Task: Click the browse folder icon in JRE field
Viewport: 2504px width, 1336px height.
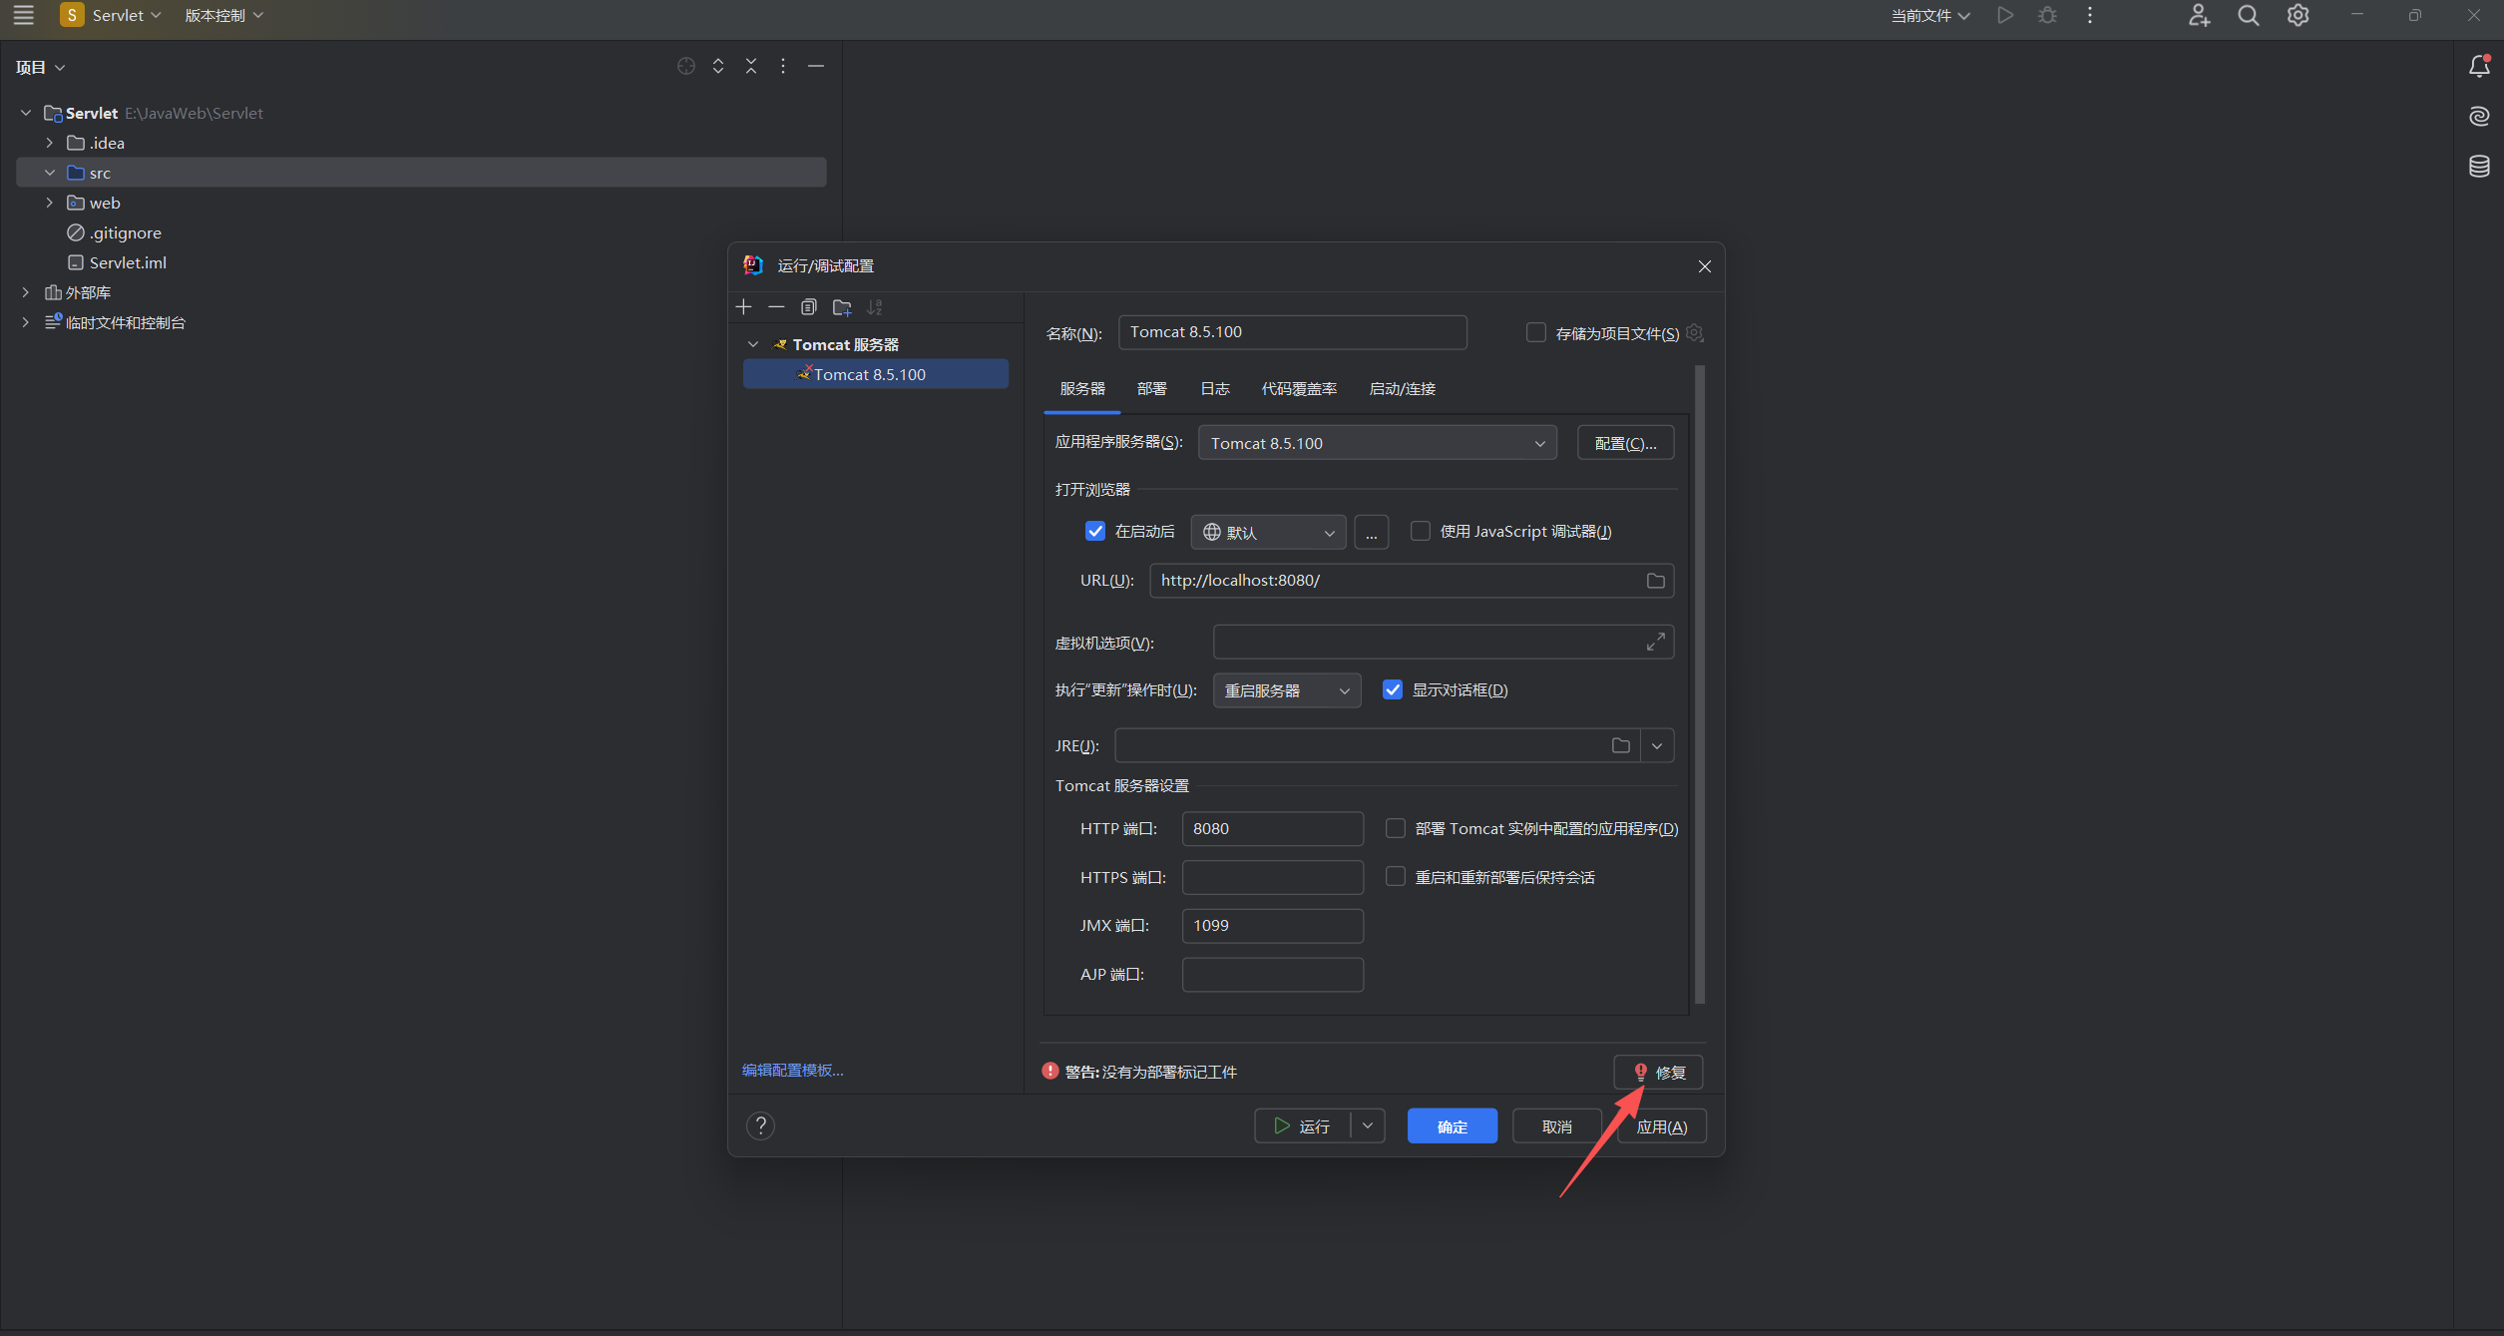Action: pos(1621,745)
